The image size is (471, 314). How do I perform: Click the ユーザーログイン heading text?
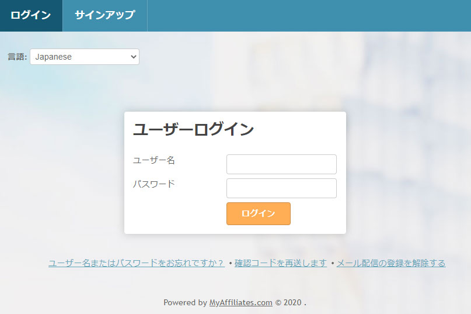(x=193, y=129)
